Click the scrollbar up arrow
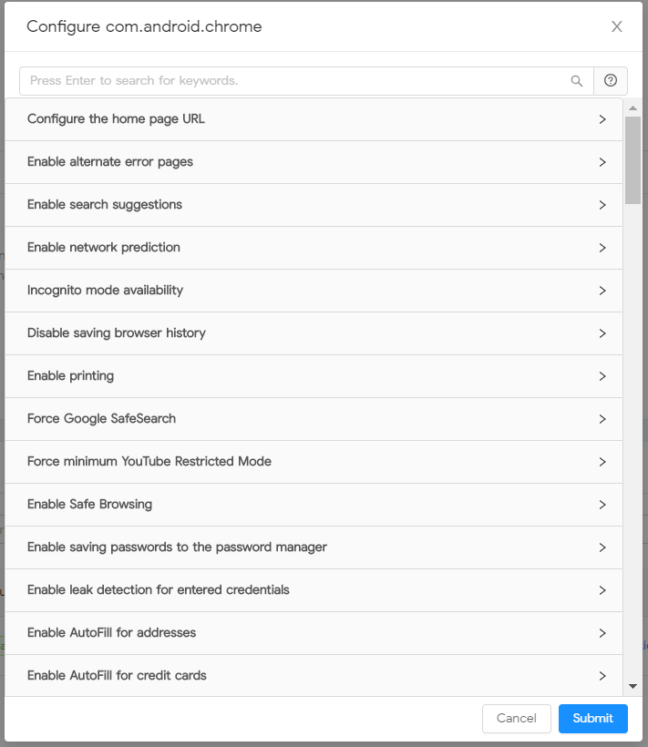 [633, 108]
